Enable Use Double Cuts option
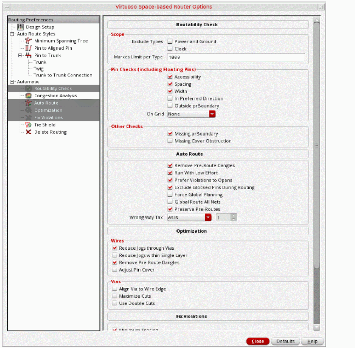This screenshot has height=348, width=355. pyautogui.click(x=115, y=303)
